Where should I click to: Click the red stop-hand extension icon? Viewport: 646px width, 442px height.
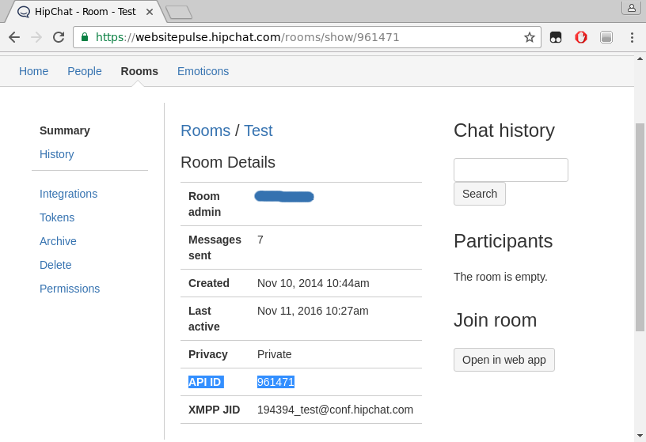tap(581, 37)
